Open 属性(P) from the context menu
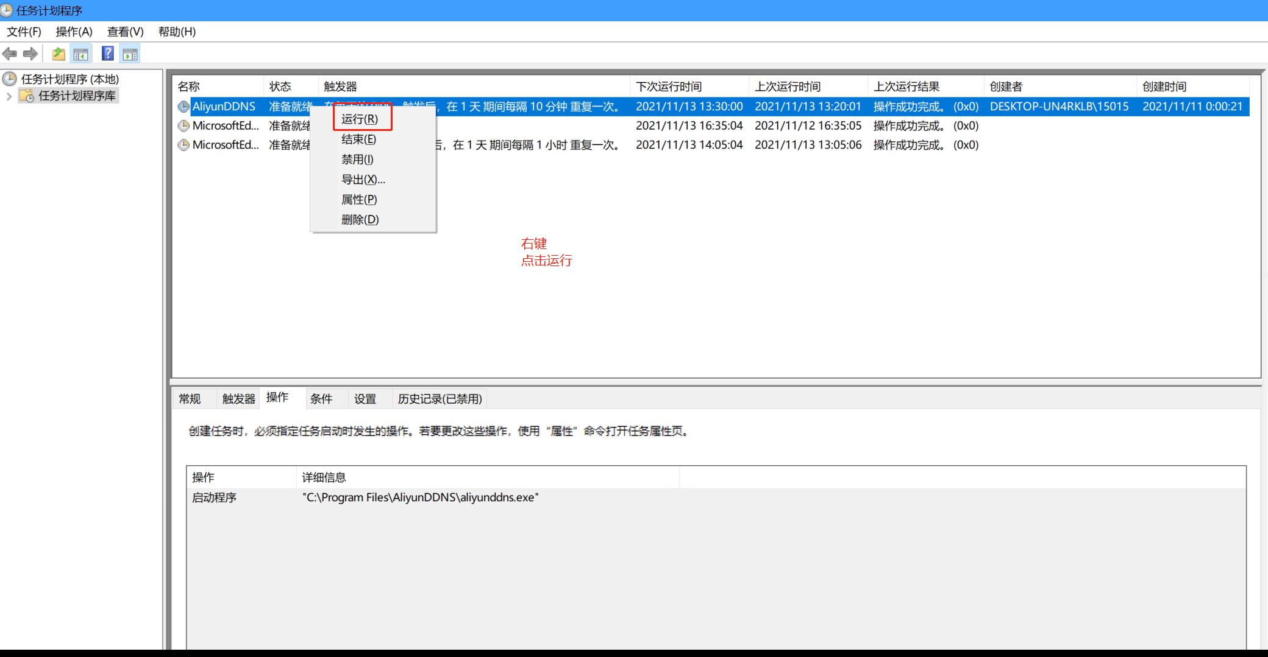Viewport: 1268px width, 657px height. coord(360,199)
